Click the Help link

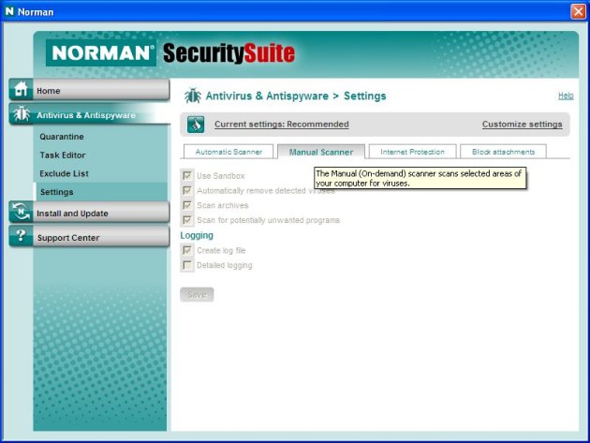[566, 96]
